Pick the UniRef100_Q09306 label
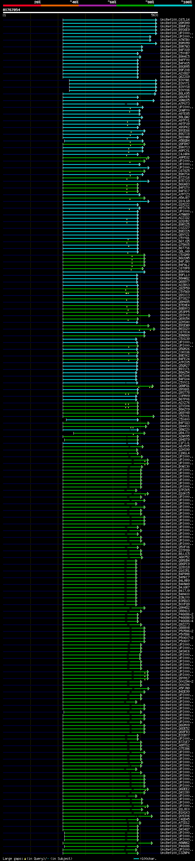The image size is (195, 861). pyautogui.click(x=175, y=816)
